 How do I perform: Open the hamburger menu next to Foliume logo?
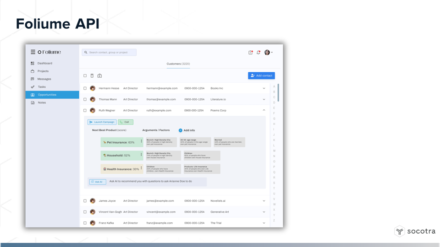tap(33, 52)
